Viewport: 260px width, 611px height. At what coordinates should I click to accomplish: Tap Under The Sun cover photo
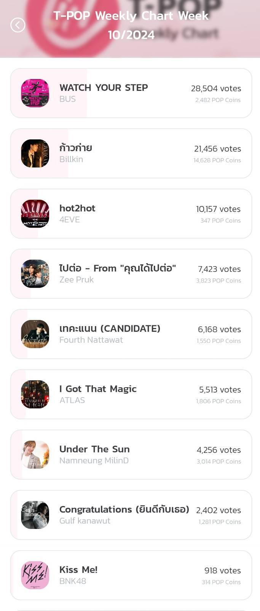[x=35, y=455]
